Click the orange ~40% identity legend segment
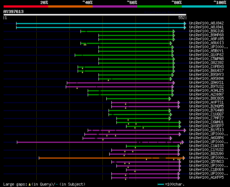230x187 pixels. tap(70, 6)
